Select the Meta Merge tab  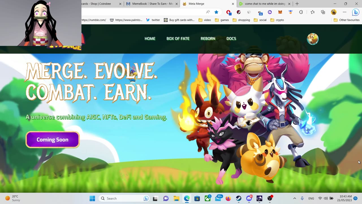(x=208, y=4)
